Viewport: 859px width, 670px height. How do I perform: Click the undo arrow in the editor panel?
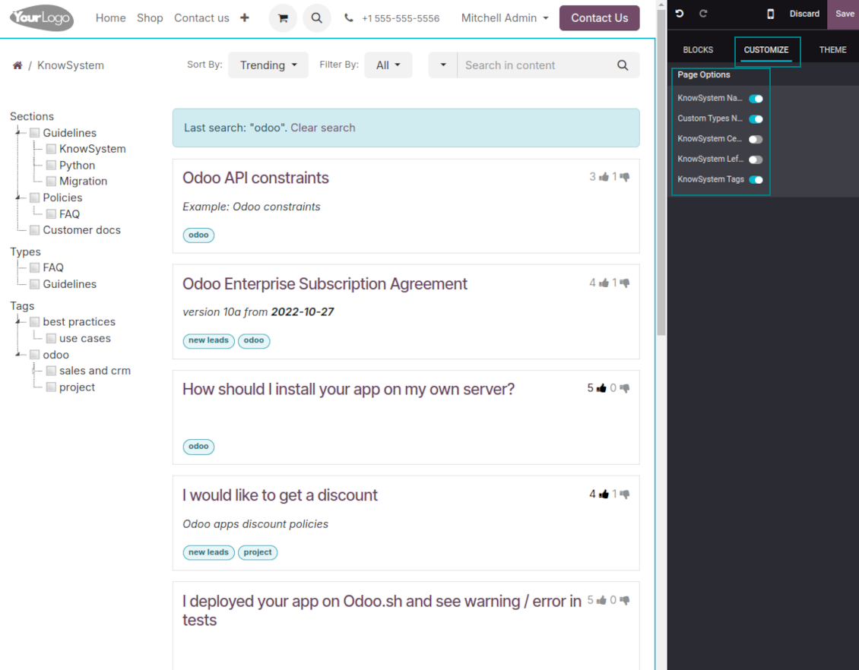click(680, 14)
